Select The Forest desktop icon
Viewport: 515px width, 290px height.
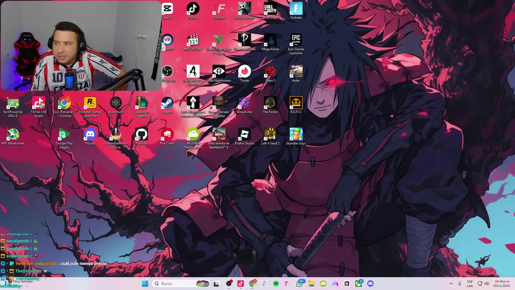(270, 105)
